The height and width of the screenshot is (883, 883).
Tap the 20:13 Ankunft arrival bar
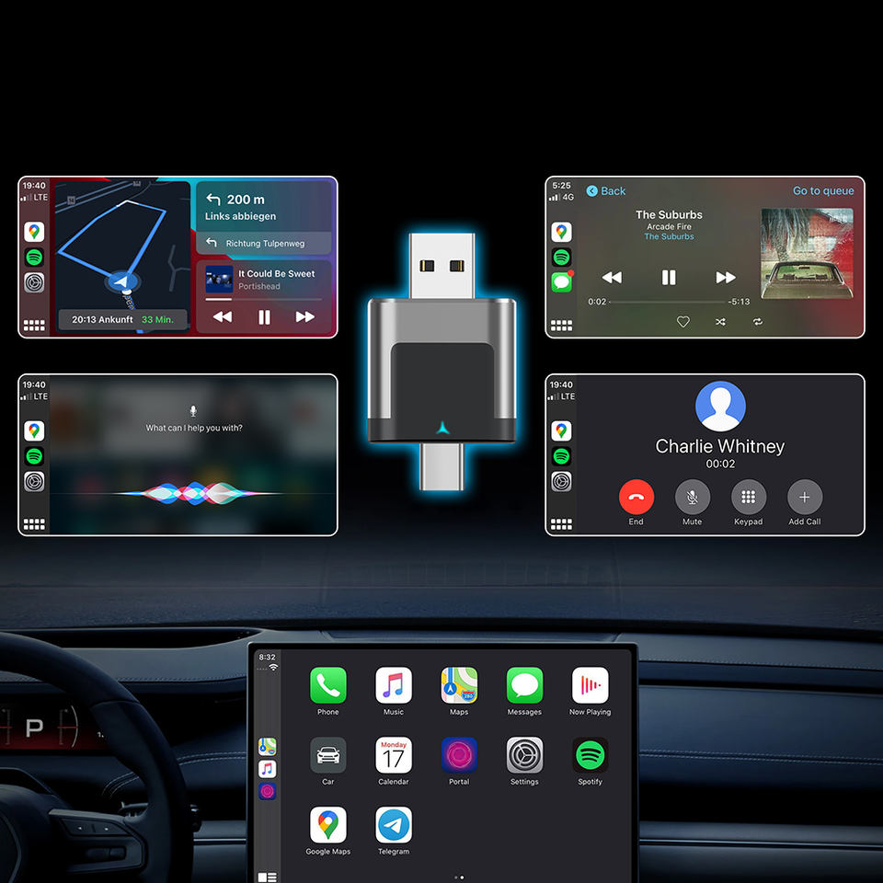pyautogui.click(x=122, y=319)
